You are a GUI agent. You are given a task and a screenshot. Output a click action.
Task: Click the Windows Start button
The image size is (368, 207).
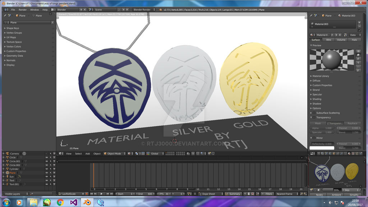6,202
